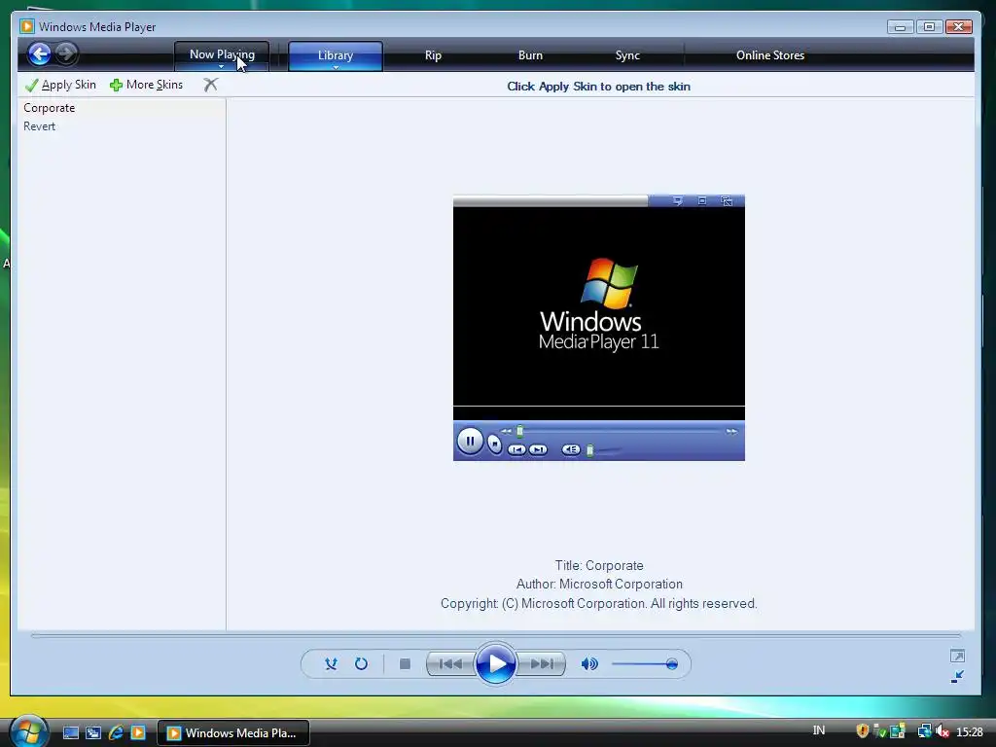
Task: Open the Online Stores tab
Action: click(x=770, y=55)
